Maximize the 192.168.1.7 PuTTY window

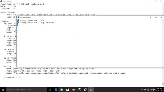[x=156, y=17]
